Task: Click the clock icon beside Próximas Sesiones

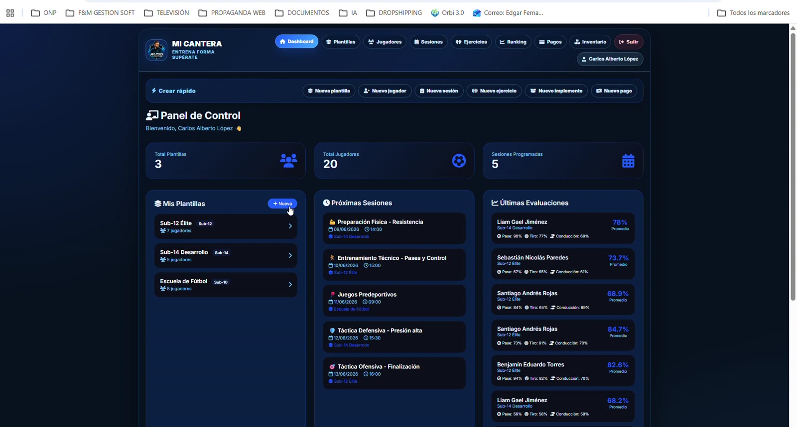Action: 326,203
